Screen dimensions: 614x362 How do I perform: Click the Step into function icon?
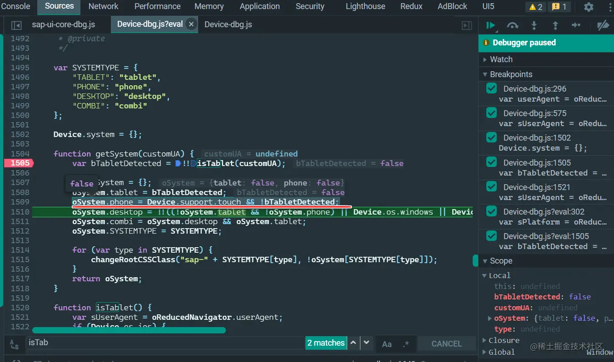click(534, 25)
